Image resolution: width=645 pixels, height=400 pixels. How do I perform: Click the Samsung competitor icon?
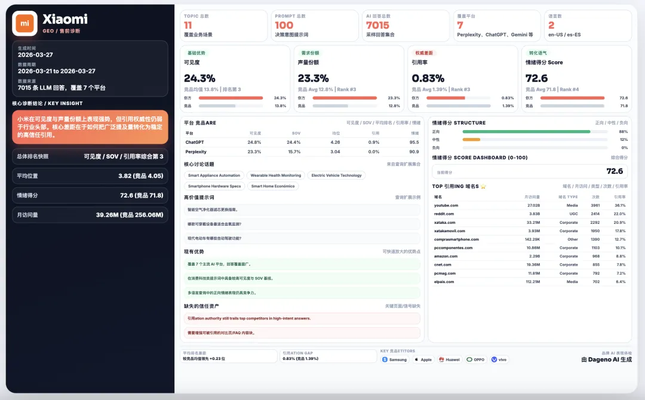tap(385, 360)
